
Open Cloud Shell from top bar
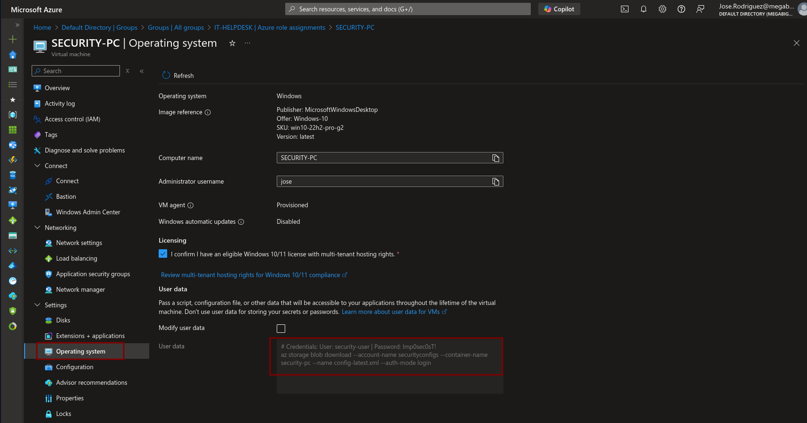(x=624, y=9)
